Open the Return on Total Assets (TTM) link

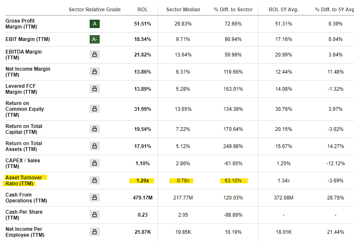tap(24, 146)
